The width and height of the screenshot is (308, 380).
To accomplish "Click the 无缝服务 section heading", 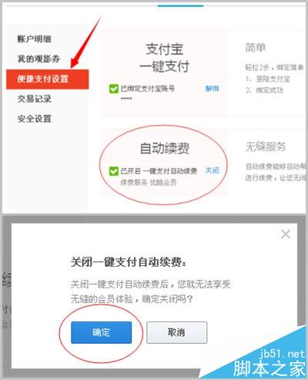I will click(266, 146).
